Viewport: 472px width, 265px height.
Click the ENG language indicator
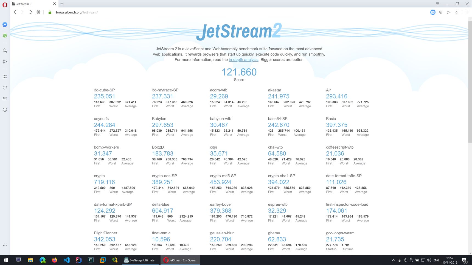pyautogui.click(x=436, y=260)
